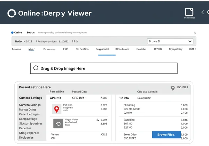The width and height of the screenshot is (209, 146).
Task: Open the Browe SI dropdown
Action: coord(170,41)
